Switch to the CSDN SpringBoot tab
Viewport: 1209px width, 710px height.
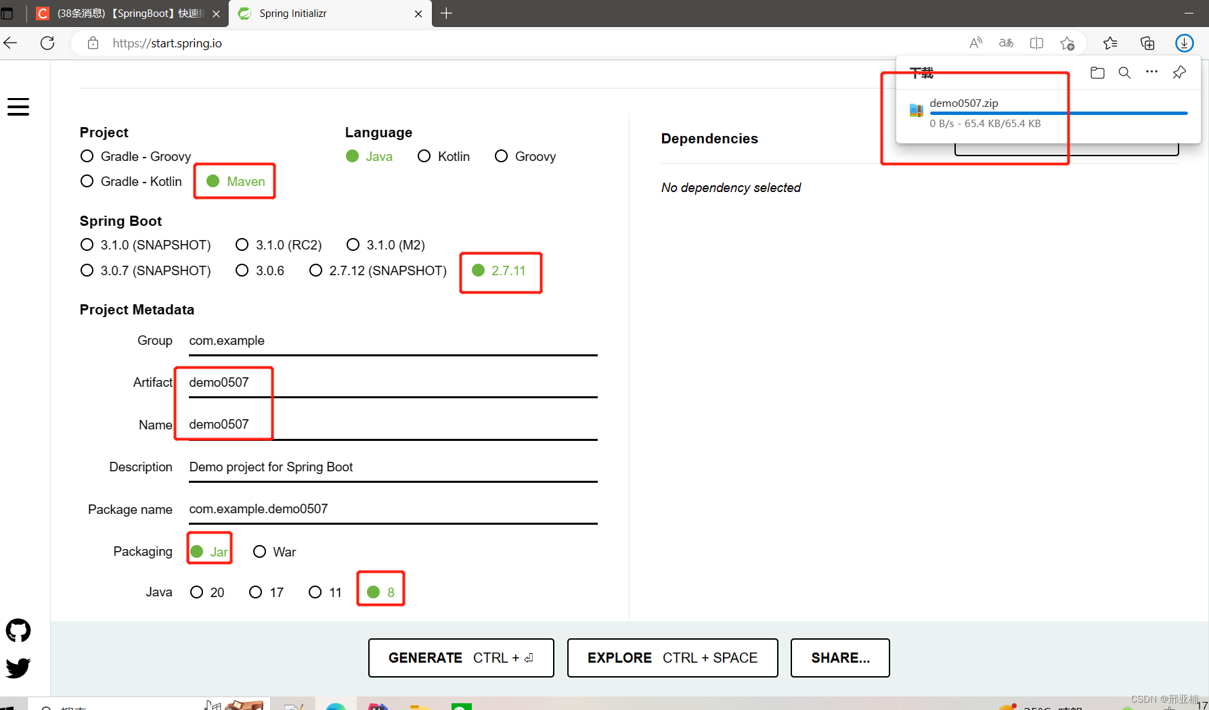point(129,14)
